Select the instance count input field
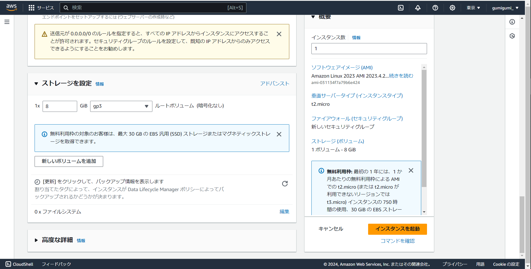This screenshot has width=531, height=269. (x=369, y=48)
